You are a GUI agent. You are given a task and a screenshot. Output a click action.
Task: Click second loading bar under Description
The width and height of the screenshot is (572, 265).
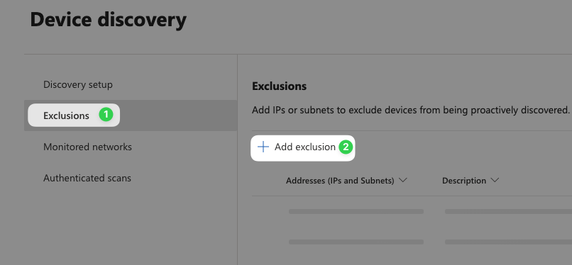point(508,242)
